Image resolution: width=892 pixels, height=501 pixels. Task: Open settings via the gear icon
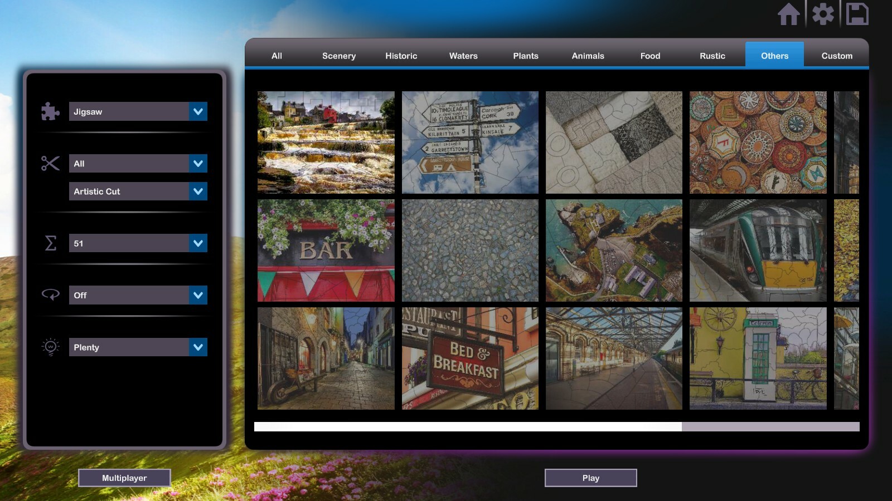(x=824, y=15)
